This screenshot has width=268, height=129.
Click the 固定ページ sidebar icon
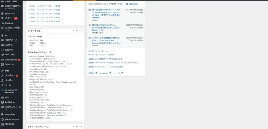tap(2, 13)
